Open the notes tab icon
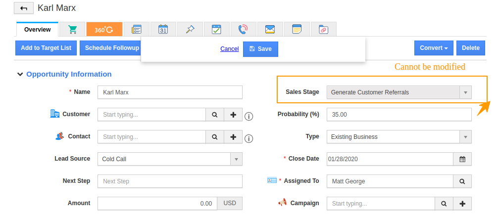This screenshot has height=216, width=499. [x=297, y=30]
